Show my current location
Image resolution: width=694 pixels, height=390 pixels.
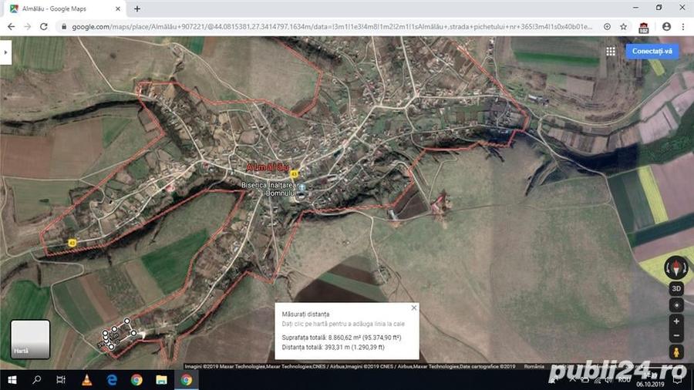[675, 305]
